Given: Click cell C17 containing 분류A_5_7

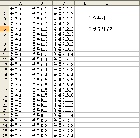Looking at the screenshot, I should point(64,90).
